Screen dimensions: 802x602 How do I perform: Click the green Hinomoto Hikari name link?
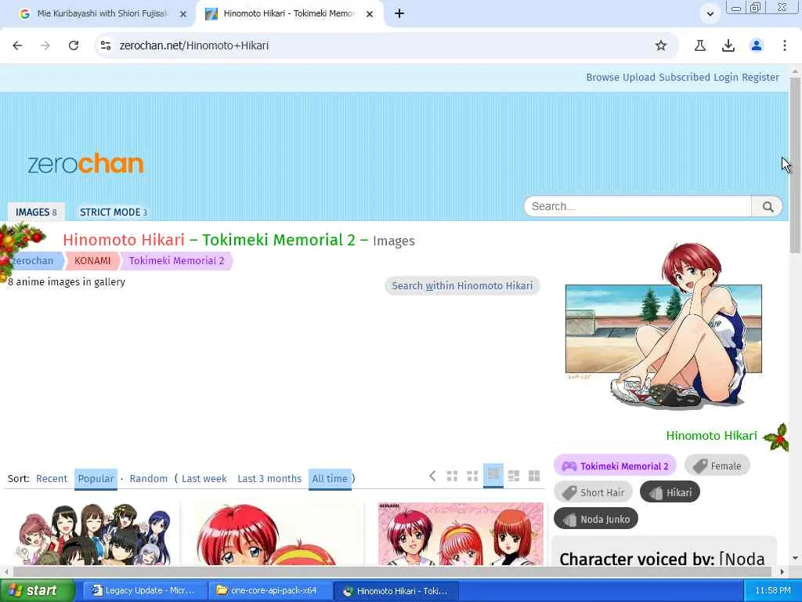711,436
